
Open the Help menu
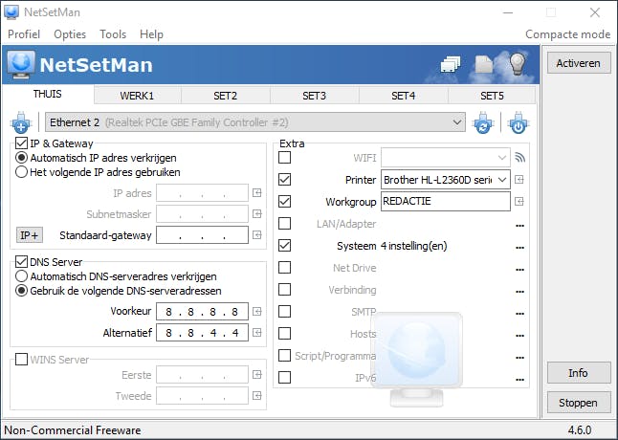[x=151, y=34]
